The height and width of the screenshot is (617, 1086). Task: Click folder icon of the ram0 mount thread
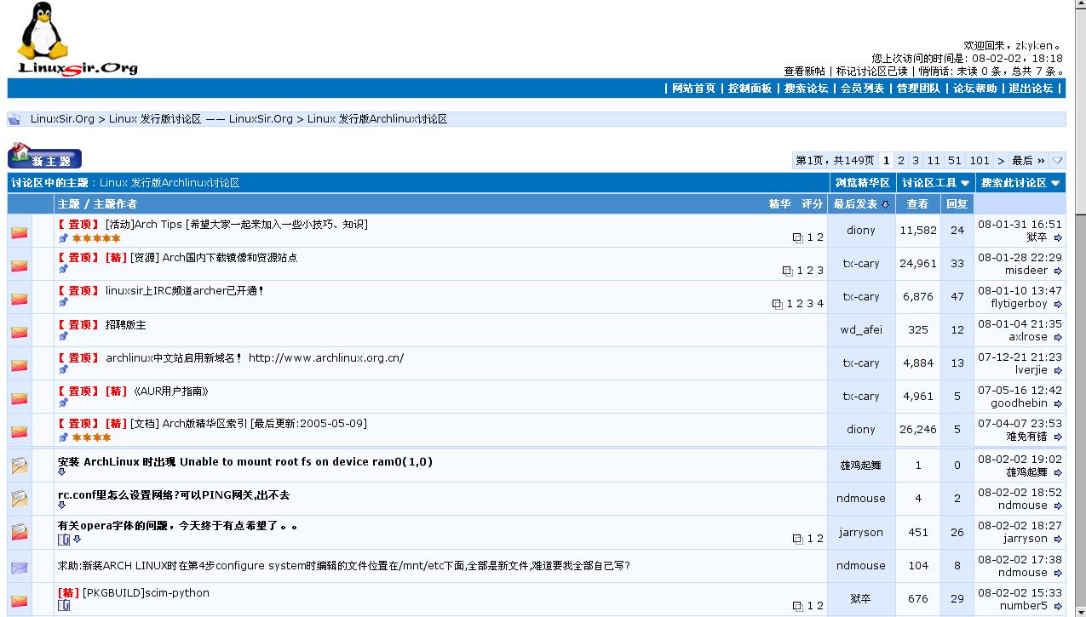pyautogui.click(x=19, y=466)
